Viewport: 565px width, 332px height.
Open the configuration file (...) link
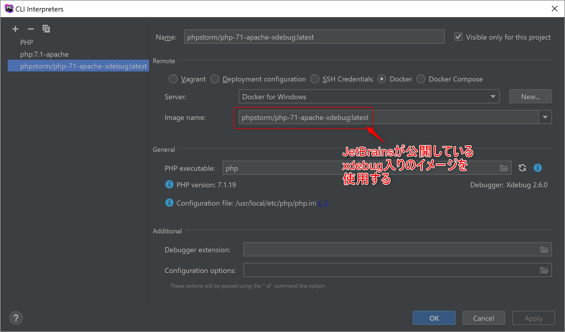coord(323,204)
